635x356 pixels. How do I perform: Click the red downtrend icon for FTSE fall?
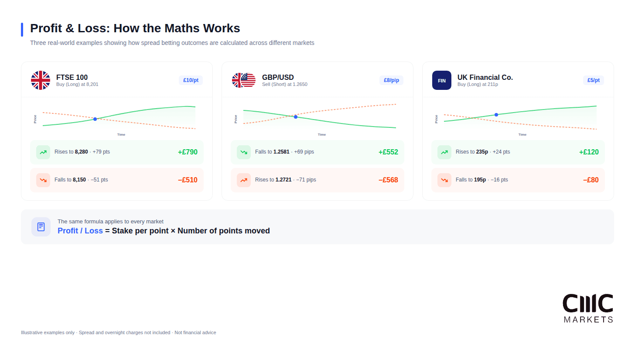[43, 180]
